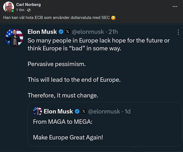The width and height of the screenshot is (183, 152).
Task: Click the blue verified badge in main tweet
Action: 61,32
